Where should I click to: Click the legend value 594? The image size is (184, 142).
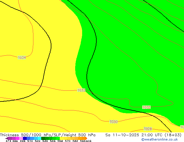[83, 141]
